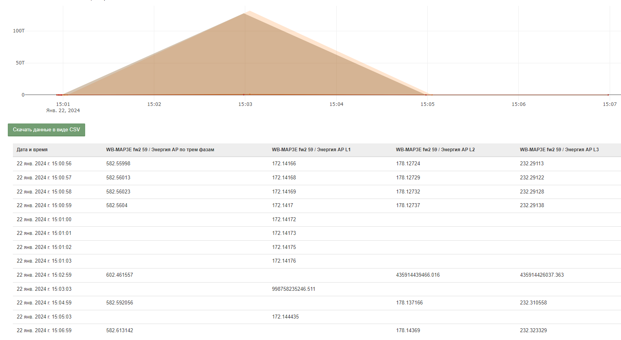The image size is (621, 340).
Task: Click the value 582.613142
Action: pos(120,331)
